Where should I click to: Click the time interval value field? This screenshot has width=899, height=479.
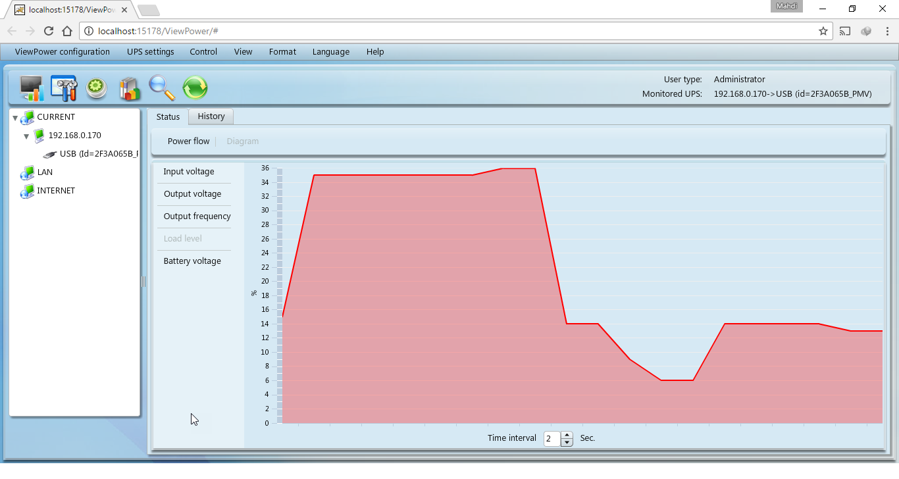click(x=551, y=439)
